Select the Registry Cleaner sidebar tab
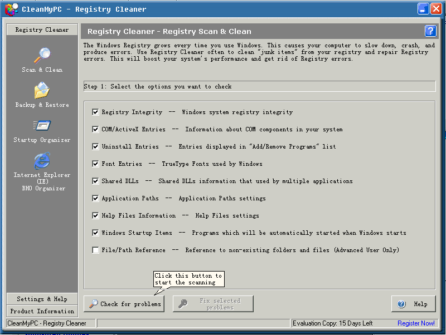This screenshot has width=446, height=335. point(42,29)
